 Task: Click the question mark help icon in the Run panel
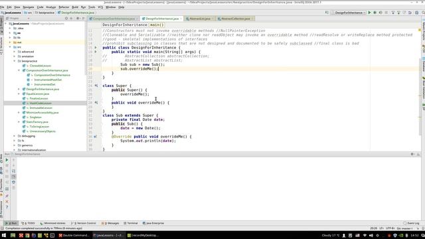tap(7, 207)
